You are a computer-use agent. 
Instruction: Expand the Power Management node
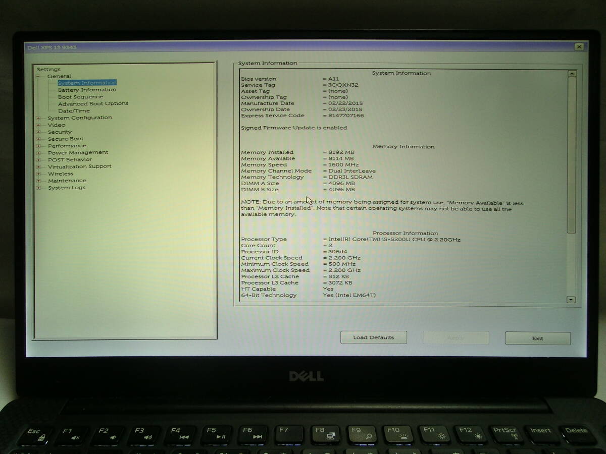tap(38, 153)
